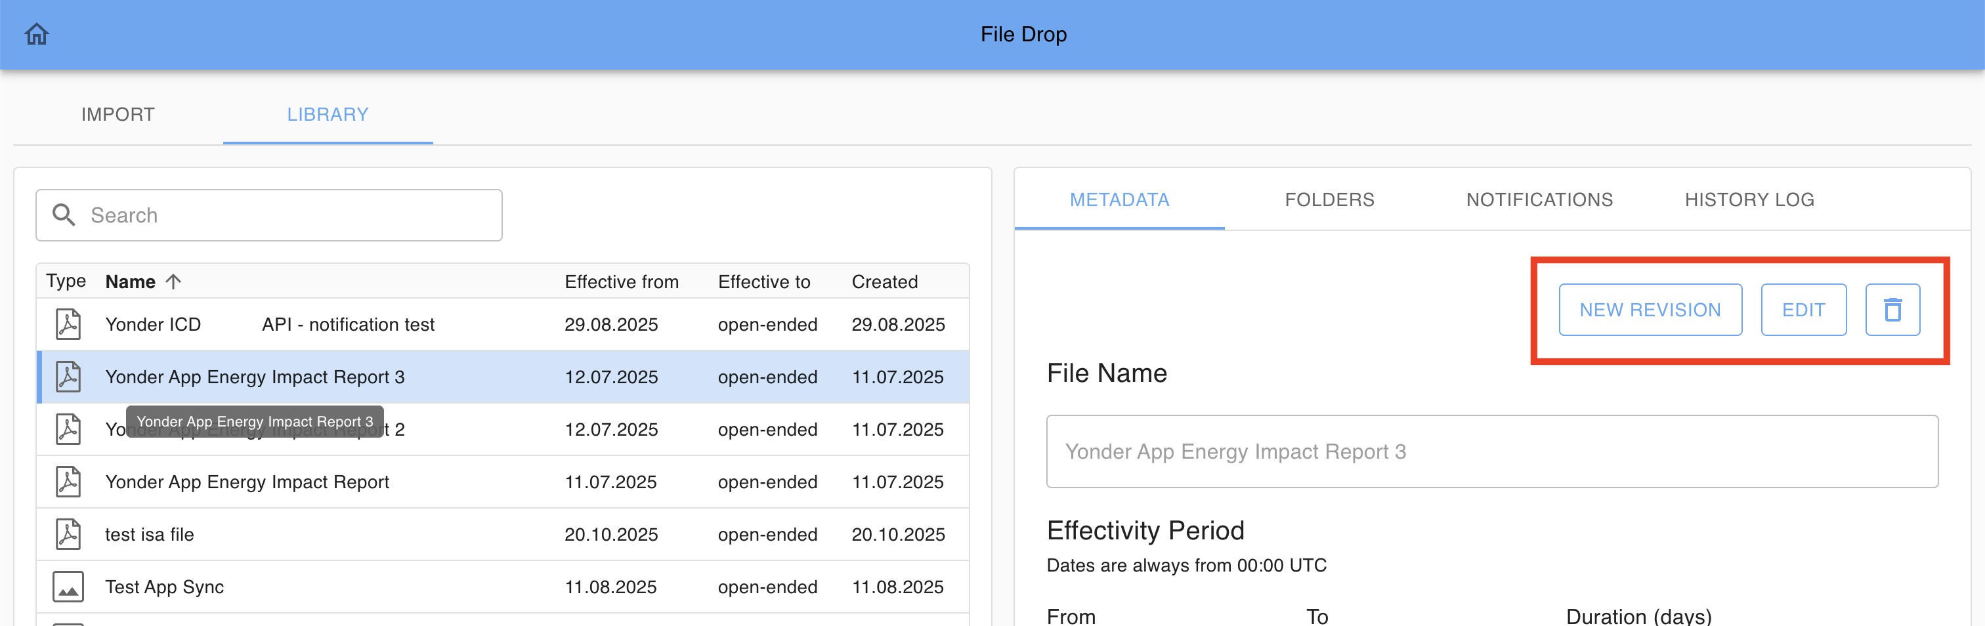1985x626 pixels.
Task: Click the search magnifier icon
Action: pyautogui.click(x=64, y=215)
